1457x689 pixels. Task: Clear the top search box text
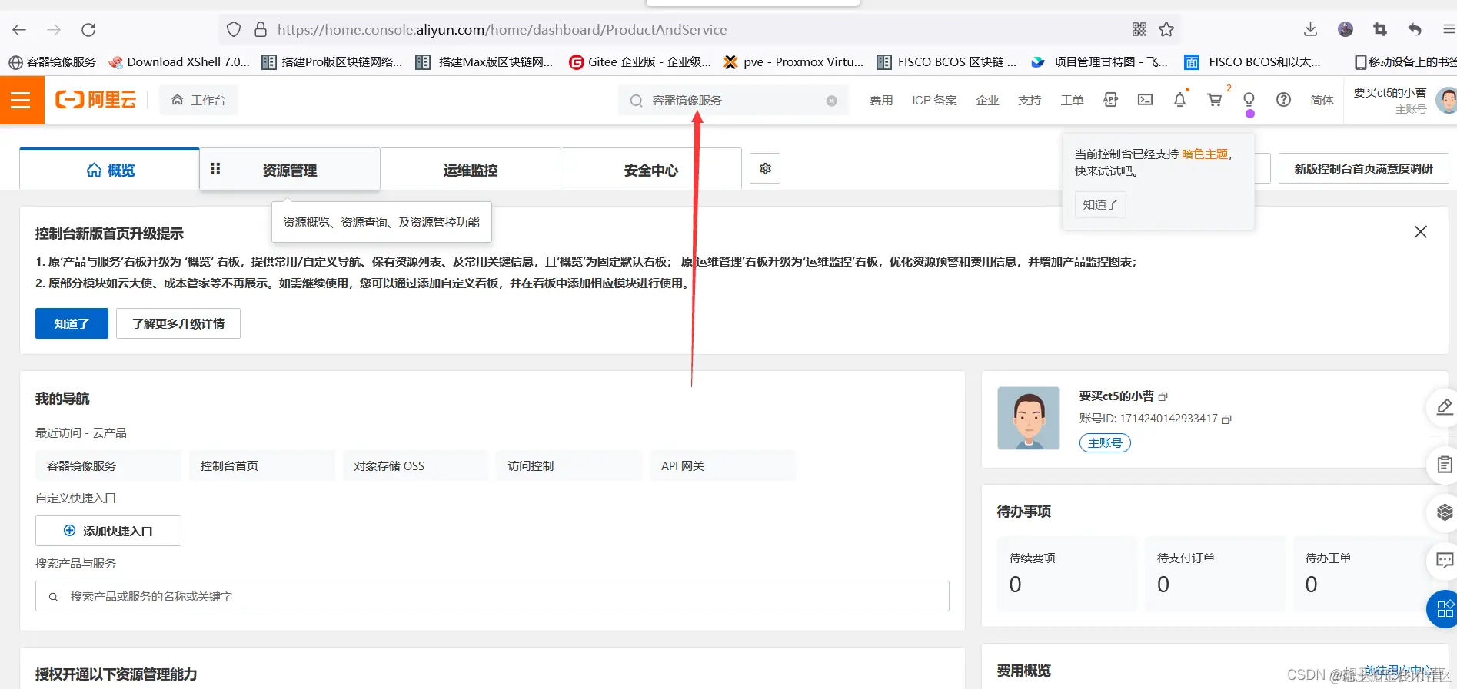(x=831, y=101)
